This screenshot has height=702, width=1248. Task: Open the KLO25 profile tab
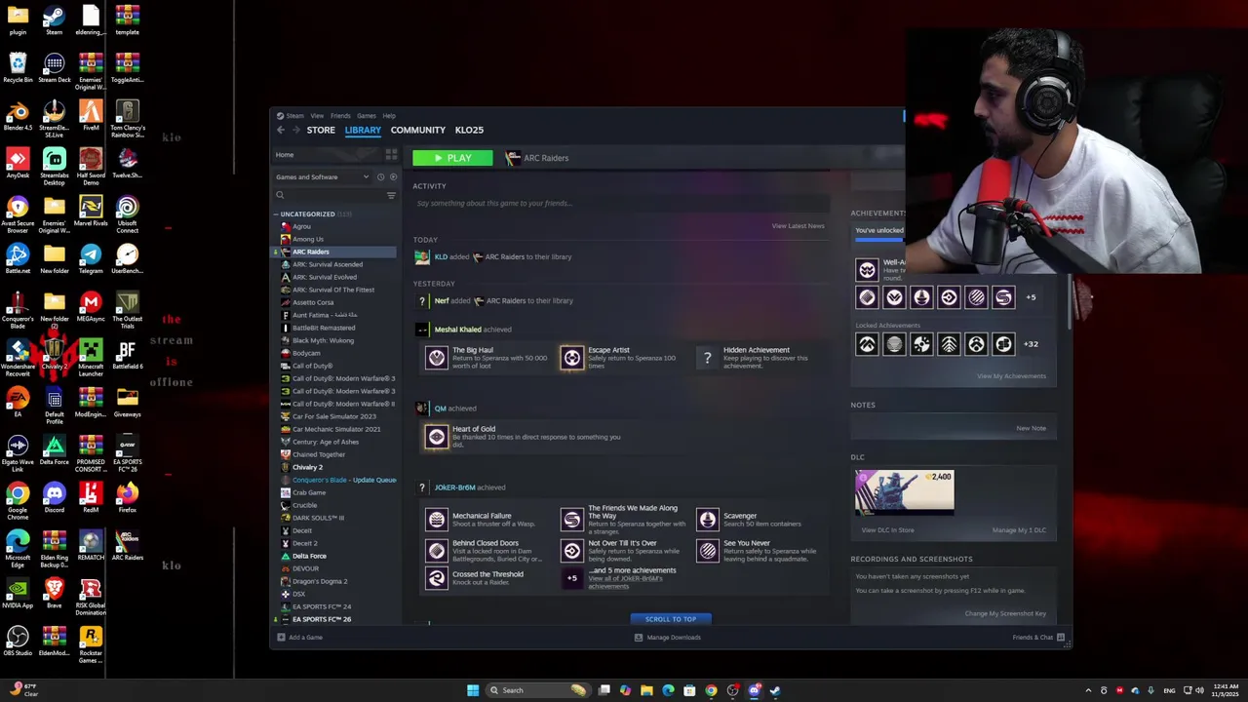pyautogui.click(x=469, y=130)
